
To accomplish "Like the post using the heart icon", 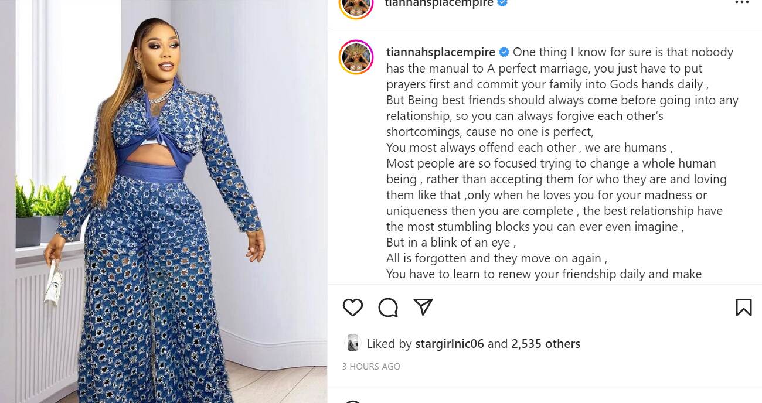I will tap(352, 306).
